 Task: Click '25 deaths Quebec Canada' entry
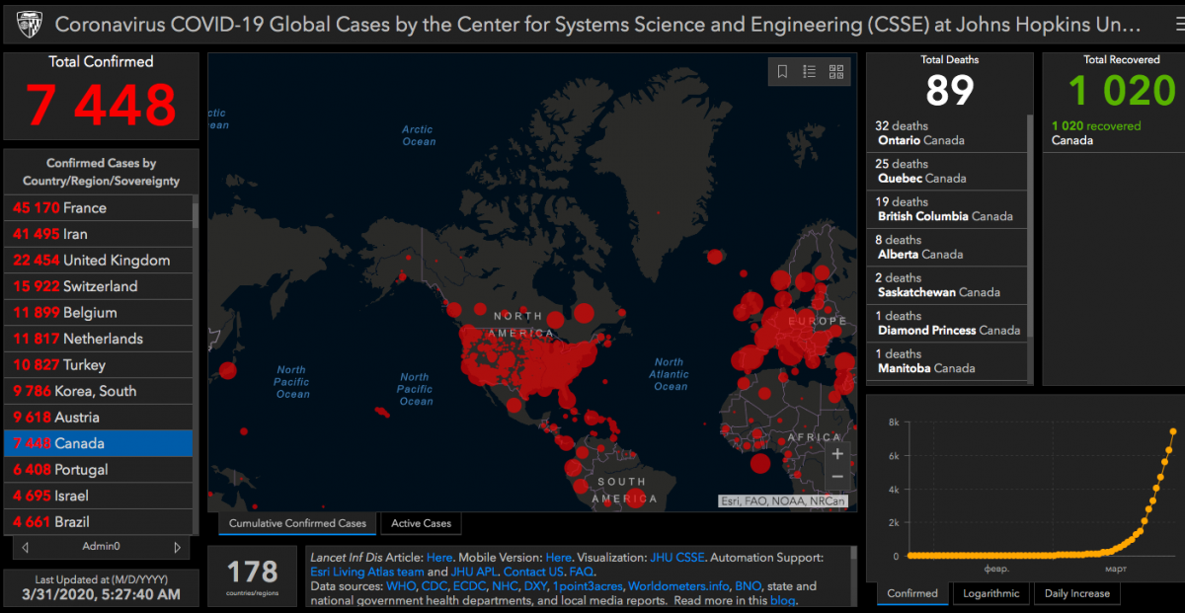pos(947,172)
